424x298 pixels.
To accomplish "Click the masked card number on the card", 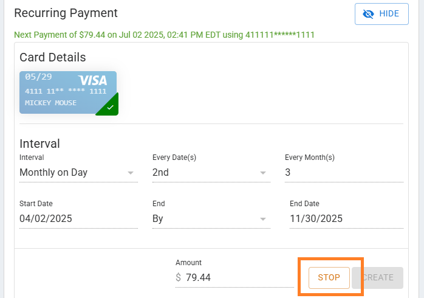I will coord(66,91).
